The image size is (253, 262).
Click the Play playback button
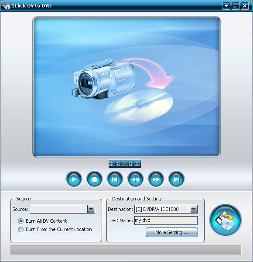74,179
